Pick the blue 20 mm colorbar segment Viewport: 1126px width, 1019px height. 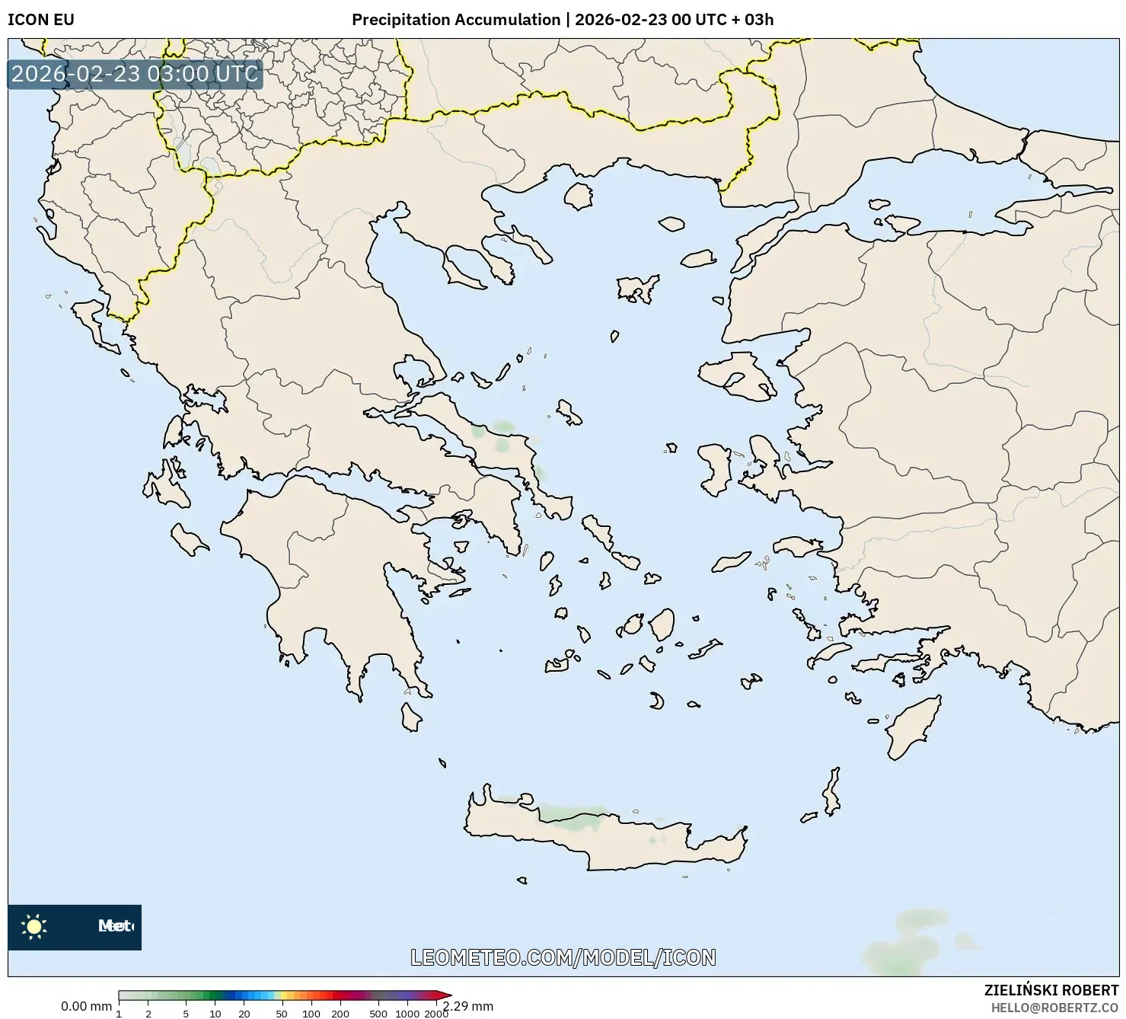tap(244, 995)
